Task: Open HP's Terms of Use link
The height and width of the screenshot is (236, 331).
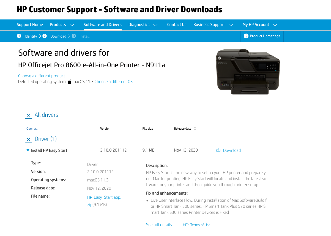Action: coord(197,225)
